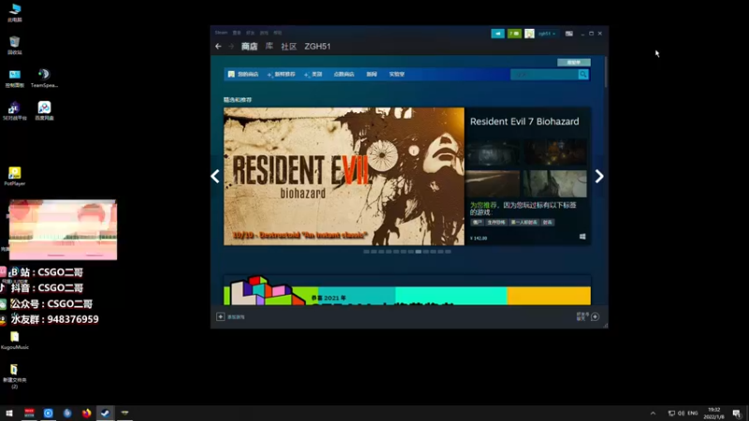749x421 pixels.
Task: Open the Recycle Bin desktop icon
Action: 15,45
